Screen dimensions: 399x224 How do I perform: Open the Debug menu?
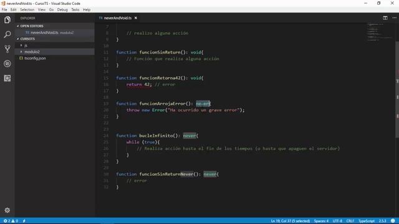62,10
